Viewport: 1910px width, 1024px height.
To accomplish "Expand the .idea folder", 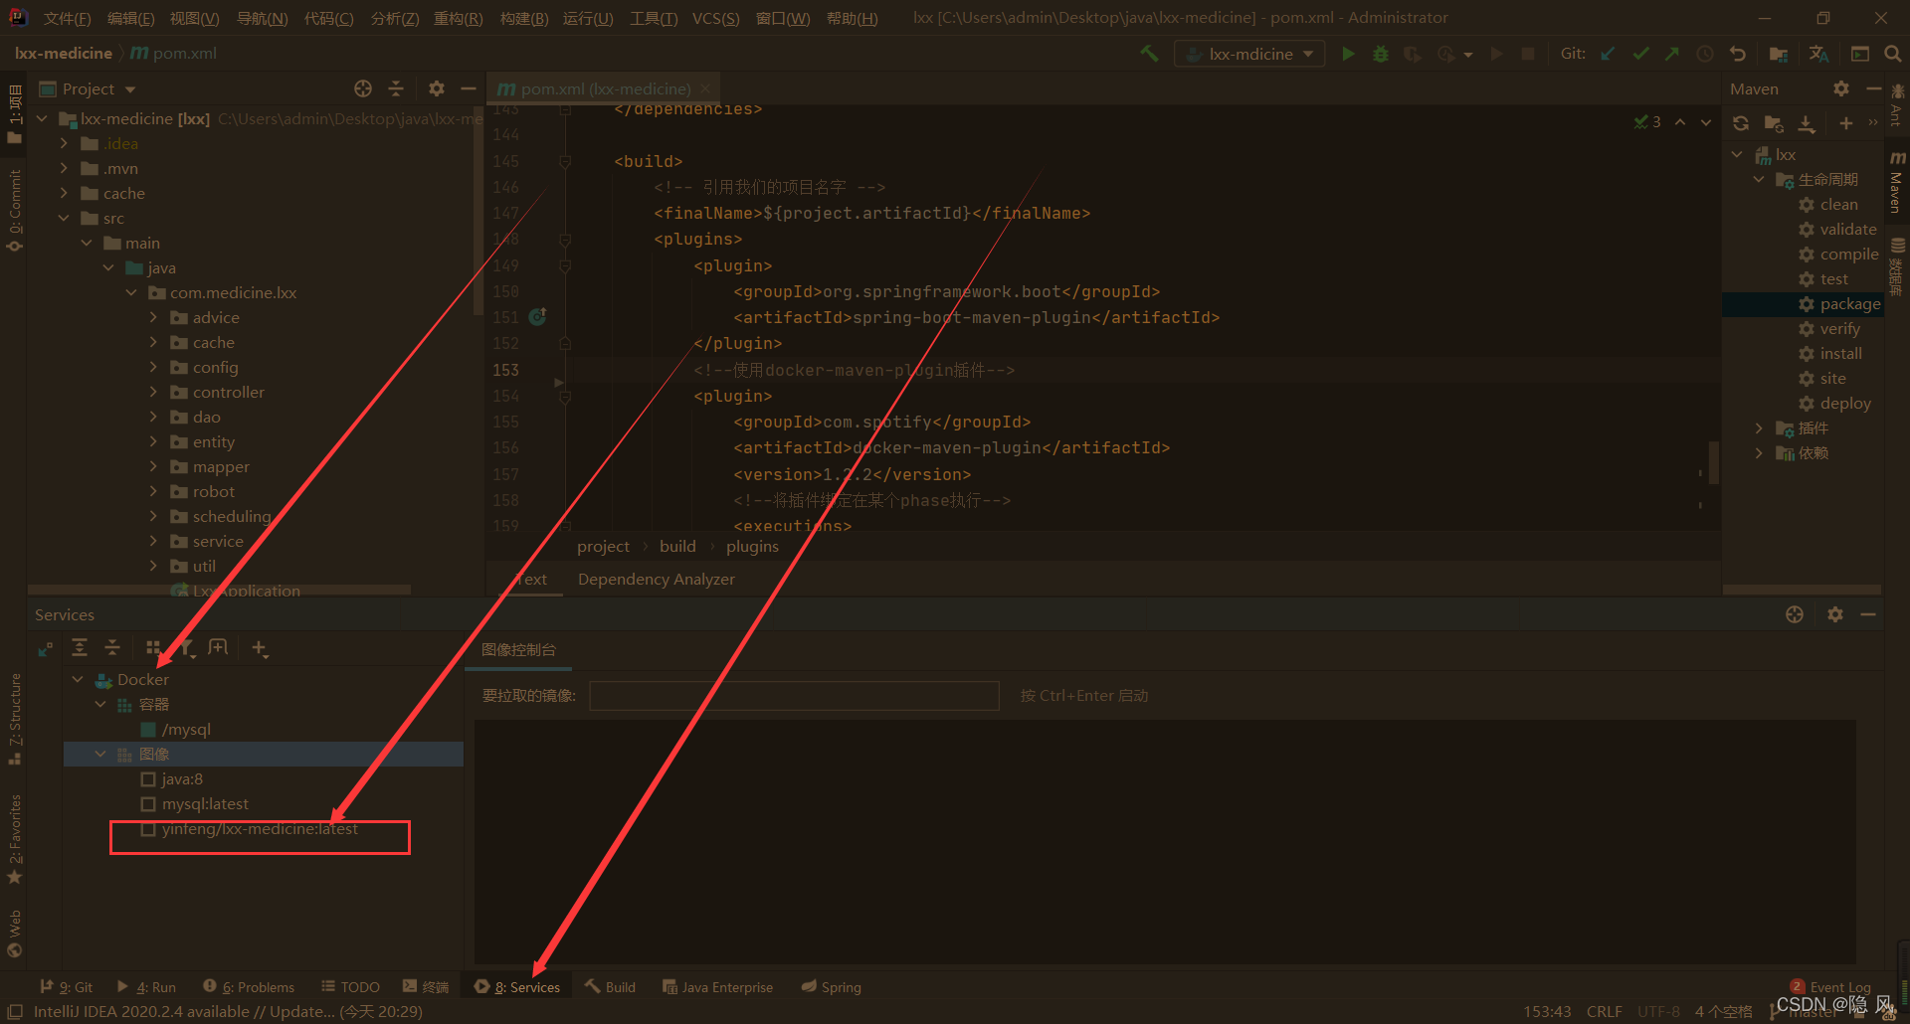I will coord(64,143).
